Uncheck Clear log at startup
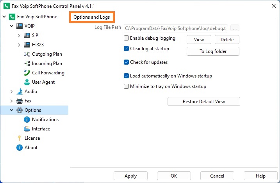280x183 pixels. (x=126, y=48)
